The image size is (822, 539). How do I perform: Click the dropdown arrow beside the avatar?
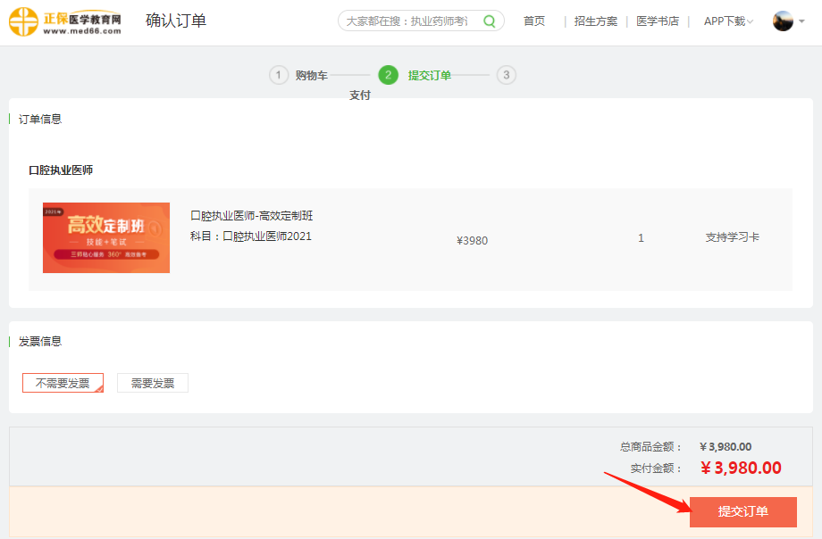(x=803, y=21)
